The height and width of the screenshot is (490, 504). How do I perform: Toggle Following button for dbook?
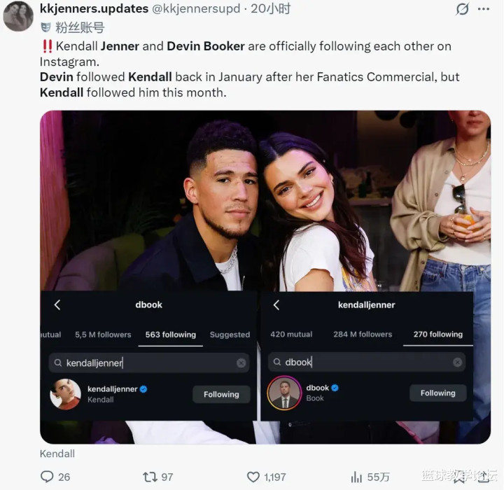pos(437,393)
